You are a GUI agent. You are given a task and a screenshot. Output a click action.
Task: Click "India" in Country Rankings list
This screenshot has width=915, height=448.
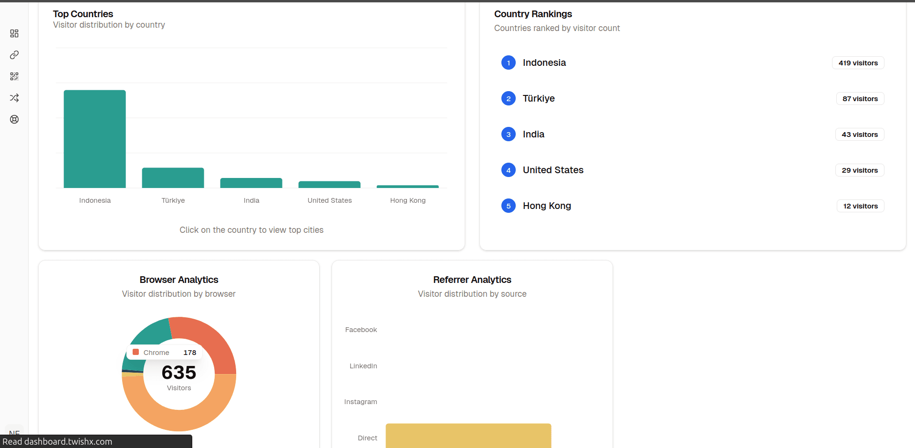(x=533, y=134)
